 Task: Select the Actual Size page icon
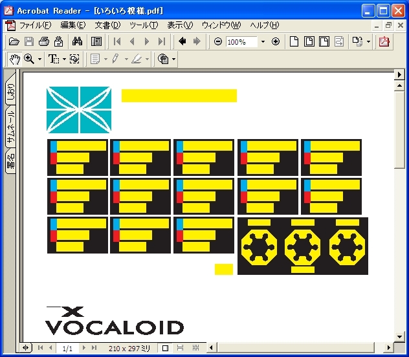(x=294, y=41)
